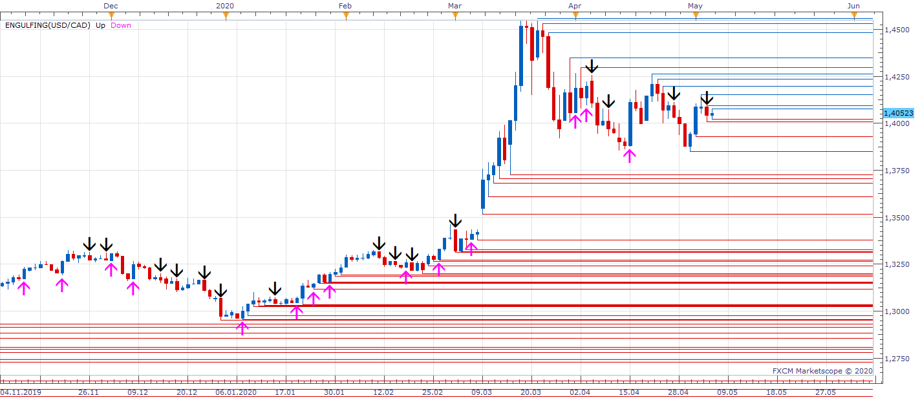Image resolution: width=920 pixels, height=400 pixels.
Task: Click the 20.03 date axis label
Action: 531,392
